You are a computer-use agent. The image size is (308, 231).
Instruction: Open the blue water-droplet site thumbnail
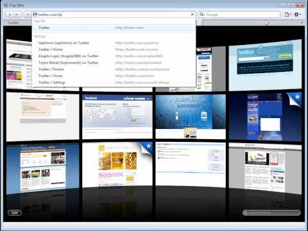point(191,117)
